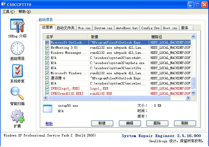Minimize the C50CCF7770 window
The height and width of the screenshot is (147, 209).
(190, 5)
